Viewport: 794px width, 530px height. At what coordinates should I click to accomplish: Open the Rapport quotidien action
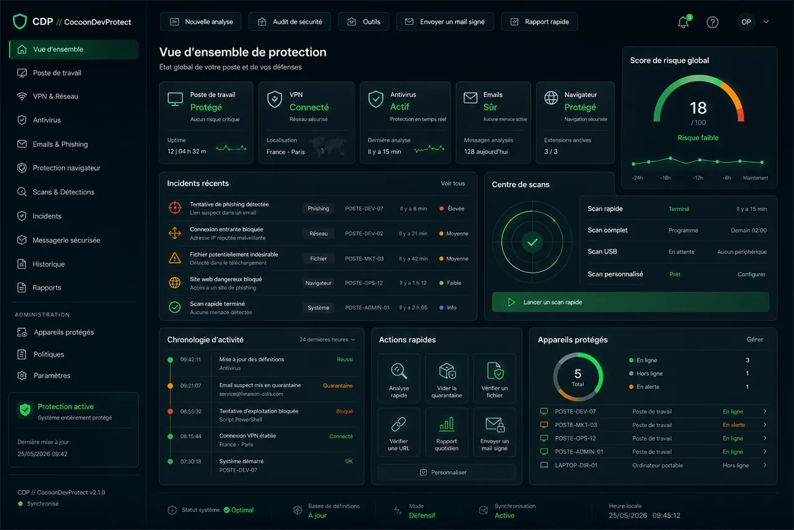[x=447, y=432]
